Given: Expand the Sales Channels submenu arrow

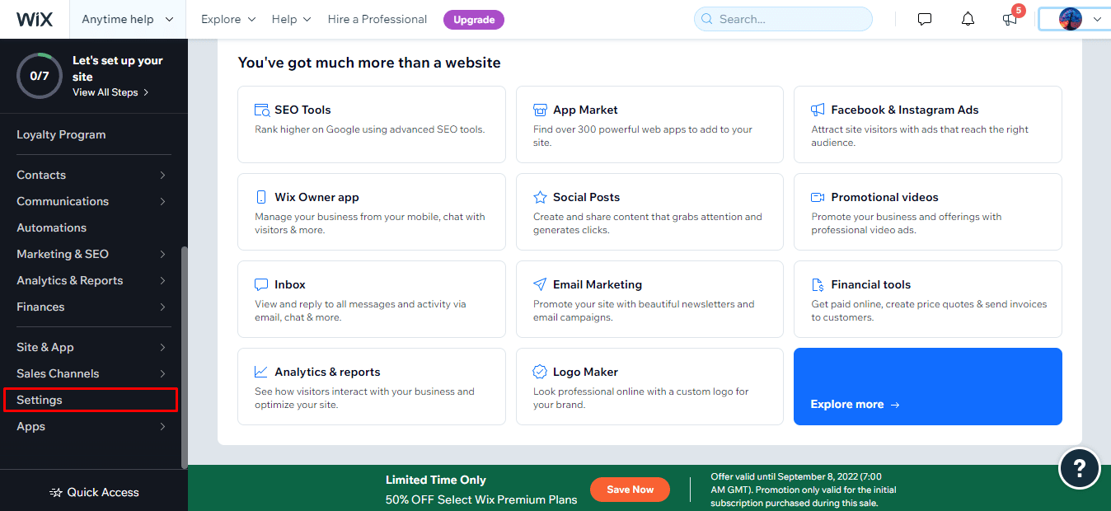Looking at the screenshot, I should [162, 373].
